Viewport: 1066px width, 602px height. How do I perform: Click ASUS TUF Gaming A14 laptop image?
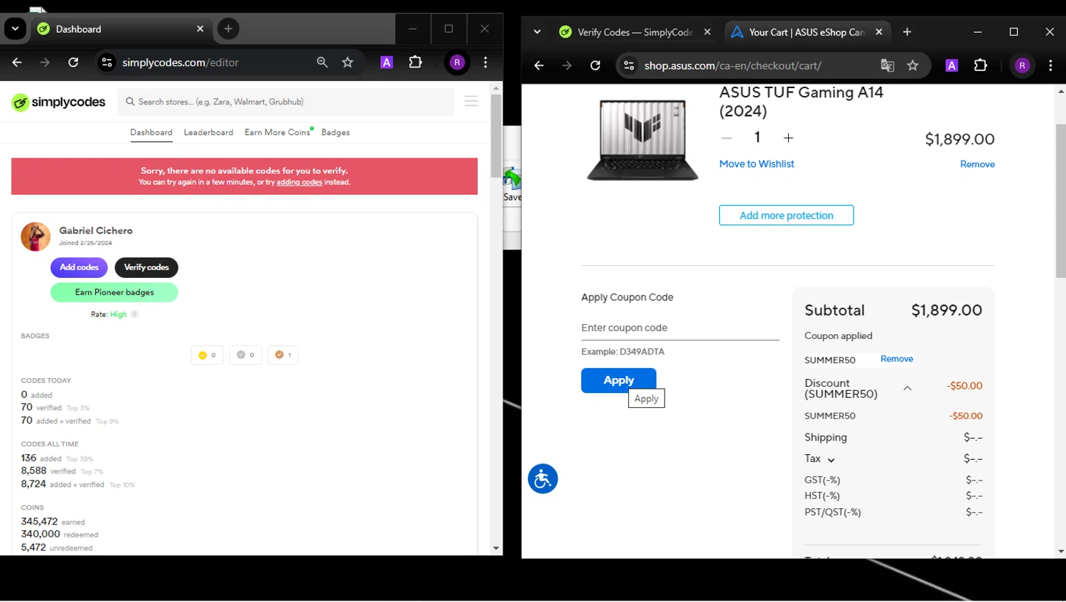(x=642, y=140)
